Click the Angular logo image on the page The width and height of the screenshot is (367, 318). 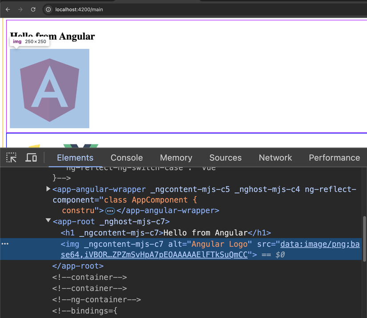click(x=49, y=88)
